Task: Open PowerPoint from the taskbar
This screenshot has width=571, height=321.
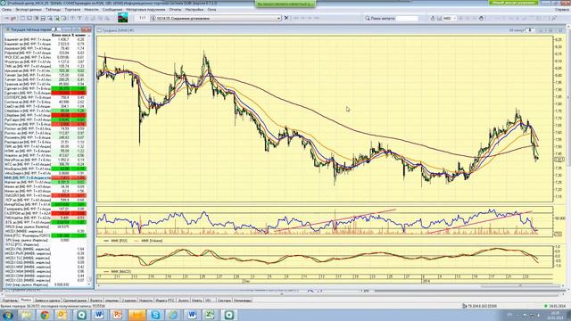Action: coord(118,315)
